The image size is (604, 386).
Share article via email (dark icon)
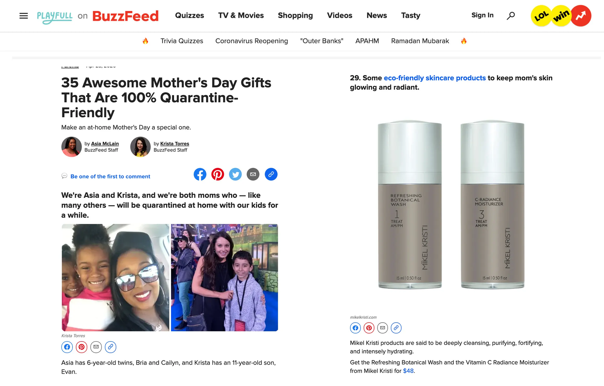click(253, 174)
